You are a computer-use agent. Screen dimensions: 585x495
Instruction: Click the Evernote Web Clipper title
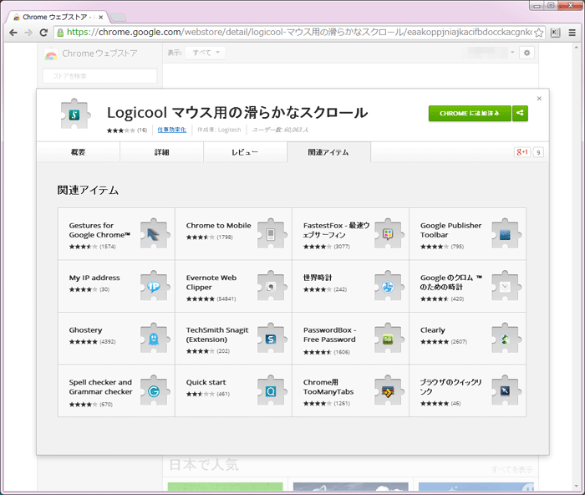point(211,283)
